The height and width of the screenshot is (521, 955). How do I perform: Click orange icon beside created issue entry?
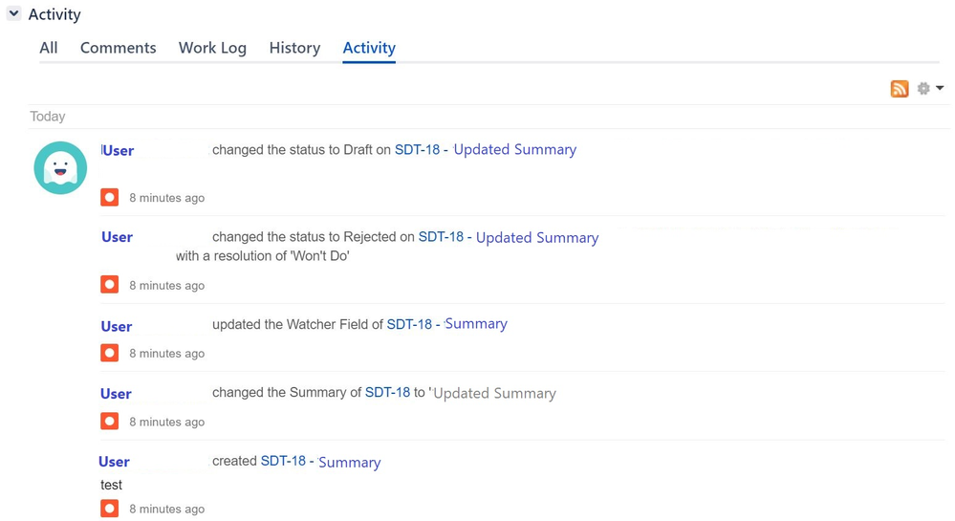(x=110, y=509)
